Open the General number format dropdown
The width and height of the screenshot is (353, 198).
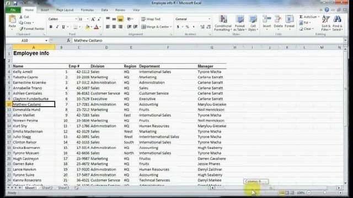pyautogui.click(x=210, y=19)
